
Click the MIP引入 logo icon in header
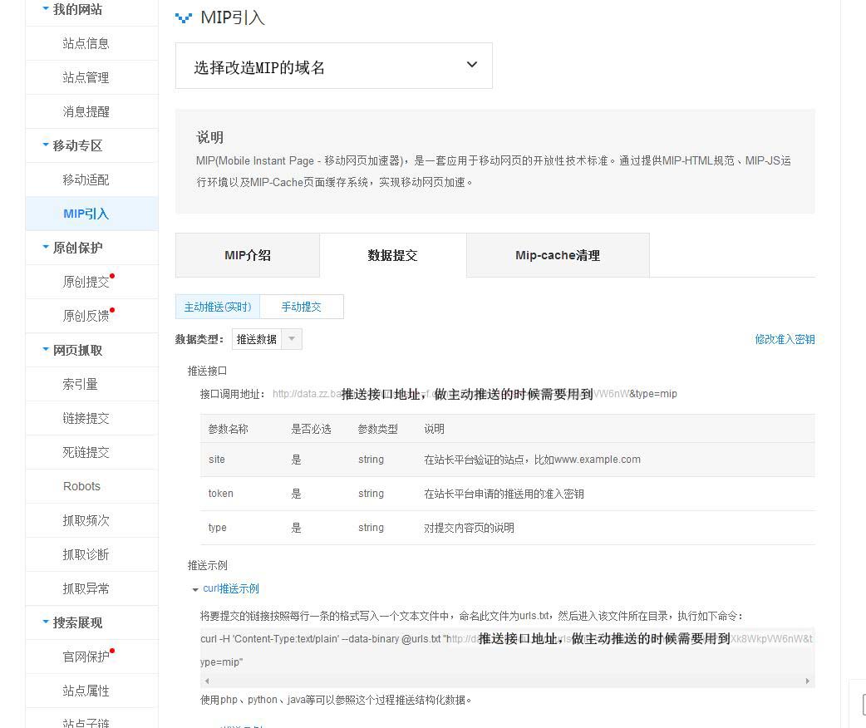tap(184, 18)
